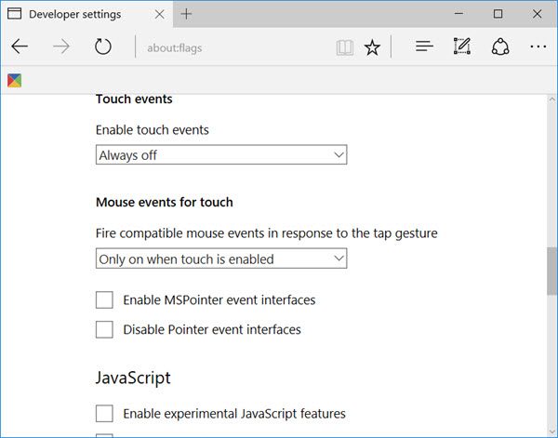Click the Forward navigation arrow
Screen dimensions: 558x438
pos(61,46)
